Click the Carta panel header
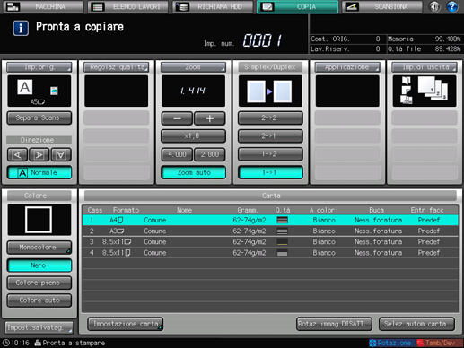464x348 pixels. point(270,196)
